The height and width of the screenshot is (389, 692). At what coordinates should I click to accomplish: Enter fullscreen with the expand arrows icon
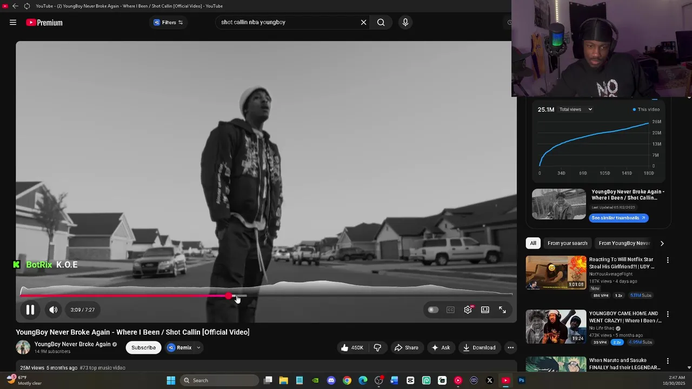[x=502, y=310]
